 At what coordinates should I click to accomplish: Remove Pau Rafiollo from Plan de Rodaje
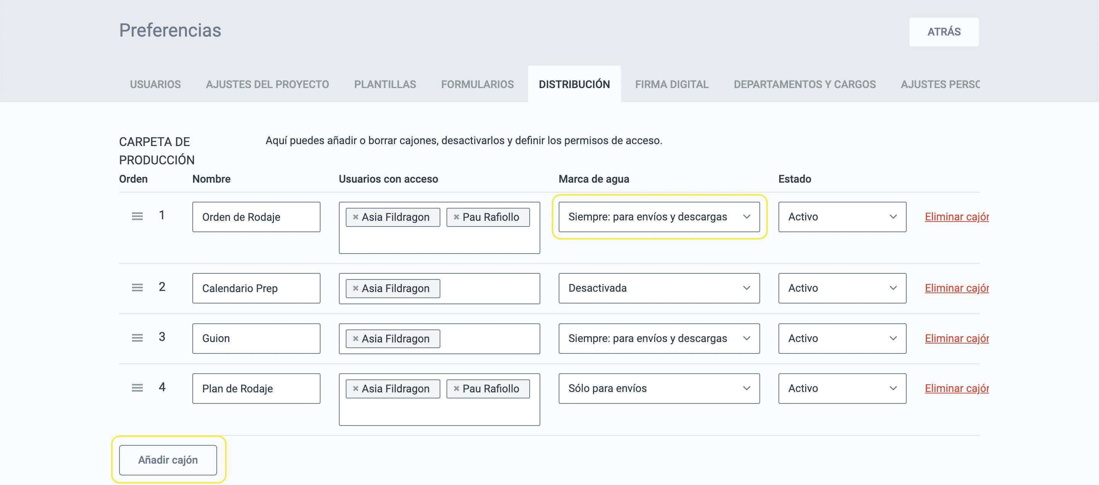pos(456,389)
